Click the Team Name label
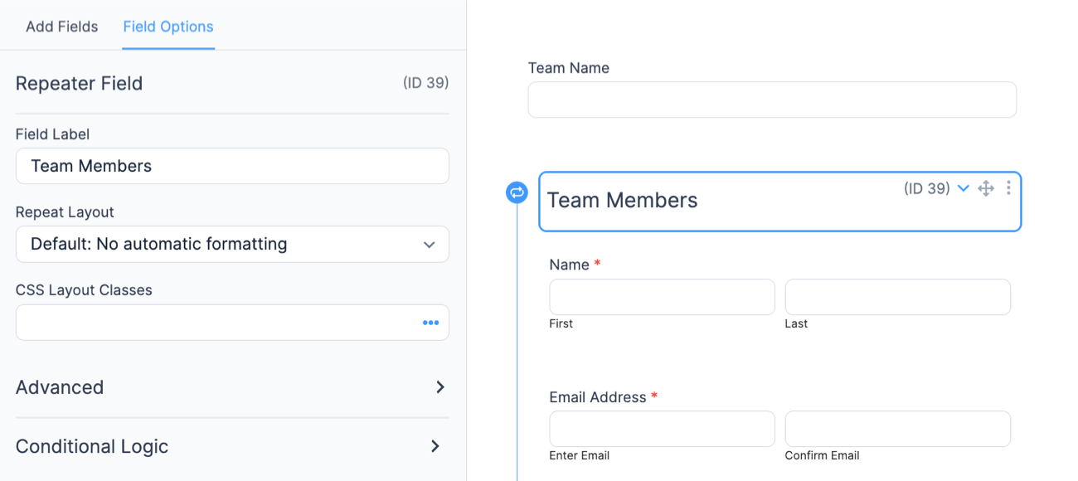1078x481 pixels. 569,68
